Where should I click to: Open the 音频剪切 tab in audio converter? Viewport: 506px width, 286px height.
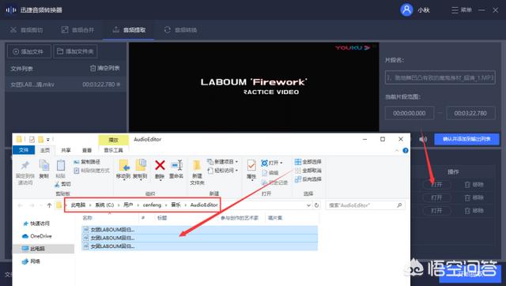click(x=26, y=30)
